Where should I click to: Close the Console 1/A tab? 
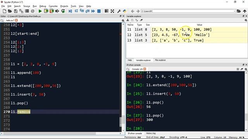click(x=145, y=69)
